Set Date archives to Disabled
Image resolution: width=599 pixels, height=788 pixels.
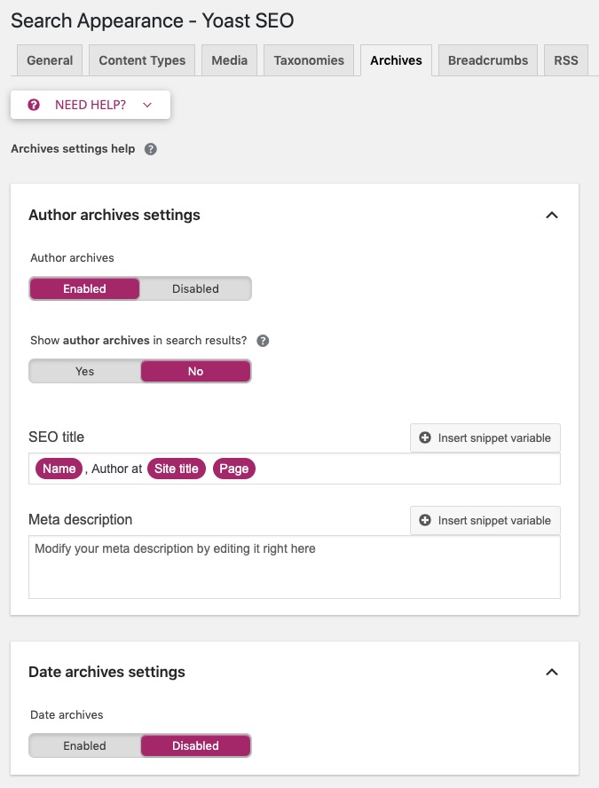pyautogui.click(x=195, y=745)
